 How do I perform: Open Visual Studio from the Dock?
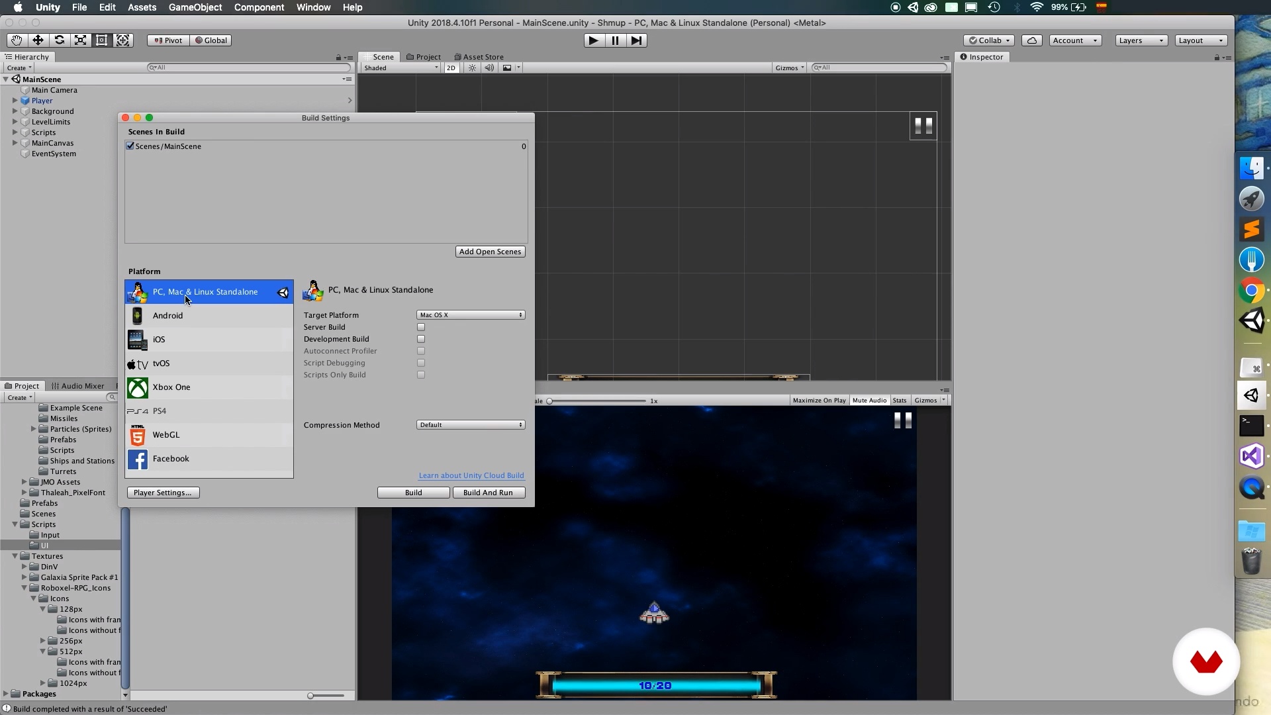1251,456
